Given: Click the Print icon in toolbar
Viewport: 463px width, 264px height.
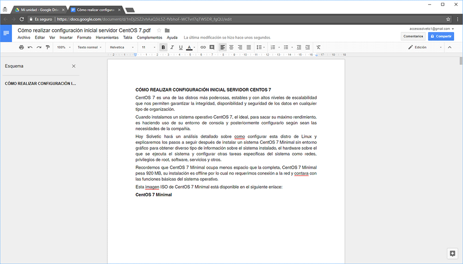Looking at the screenshot, I should [21, 47].
